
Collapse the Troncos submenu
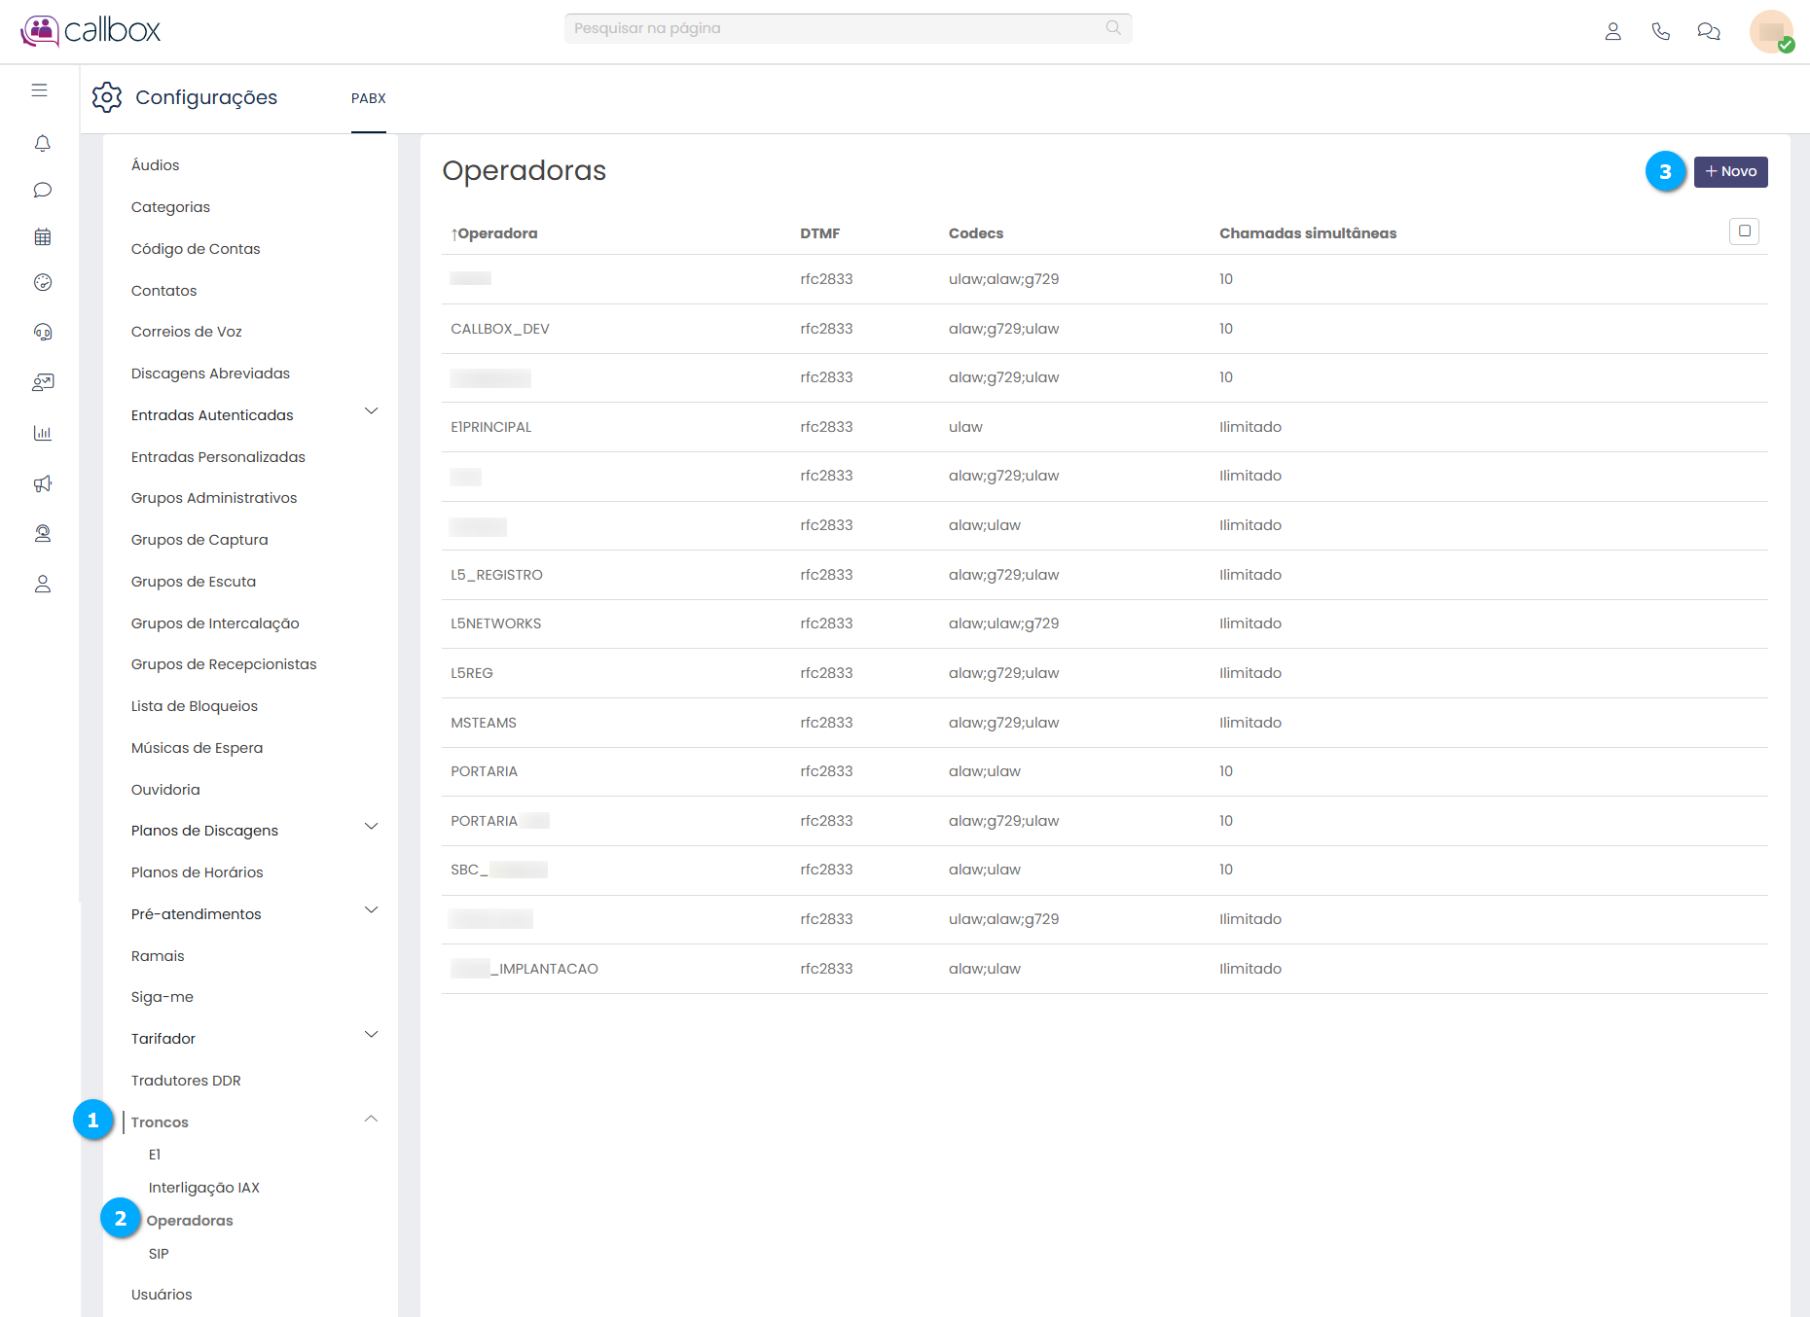371,1119
